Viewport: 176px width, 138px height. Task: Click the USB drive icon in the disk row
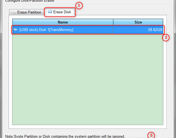pos(15,30)
